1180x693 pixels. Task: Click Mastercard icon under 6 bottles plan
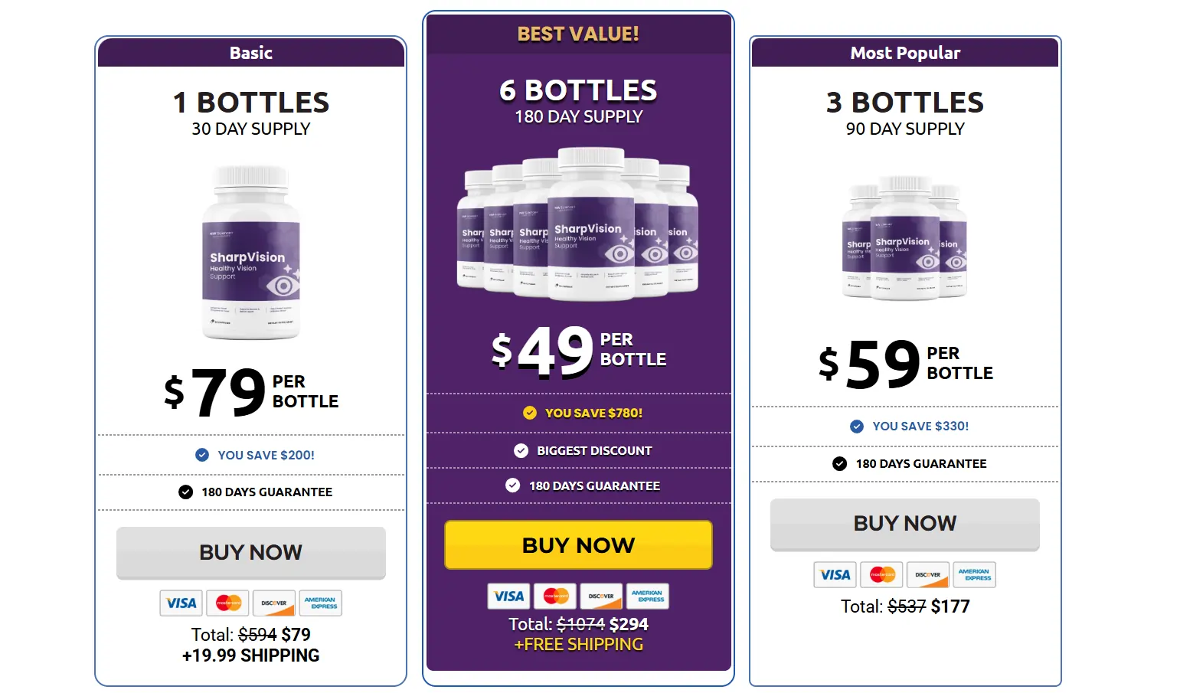click(556, 597)
